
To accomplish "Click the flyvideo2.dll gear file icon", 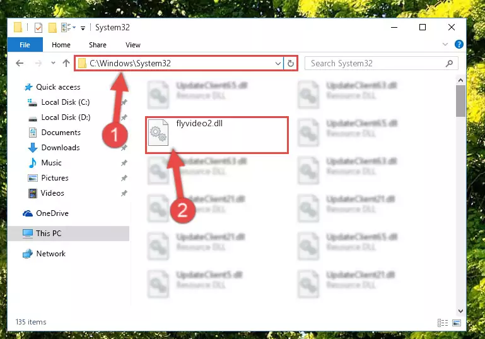I will [158, 133].
